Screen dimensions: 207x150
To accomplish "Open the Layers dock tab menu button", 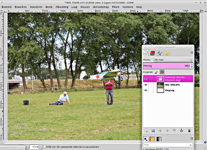I will [192, 53].
